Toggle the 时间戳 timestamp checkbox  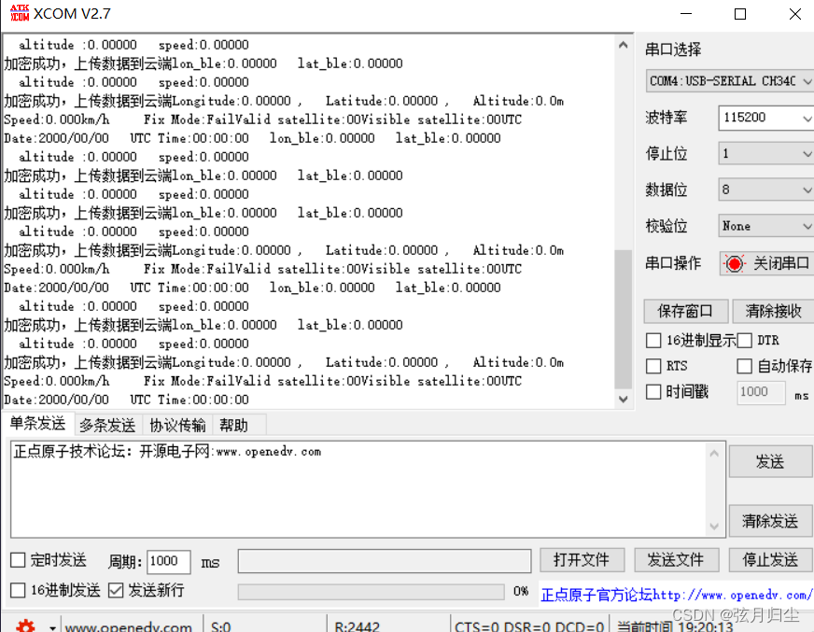[x=653, y=391]
